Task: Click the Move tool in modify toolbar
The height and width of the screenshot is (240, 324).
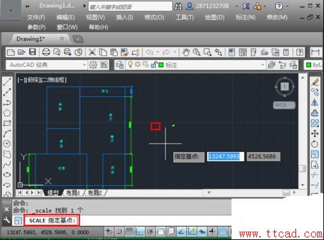Action: click(x=315, y=133)
